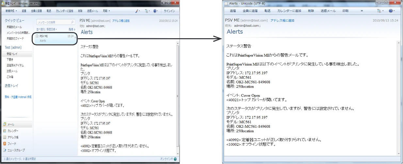Image resolution: width=403 pixels, height=164 pixels.
Task: Select 未開封のフィード in Quick Views
Action: (x=15, y=38)
